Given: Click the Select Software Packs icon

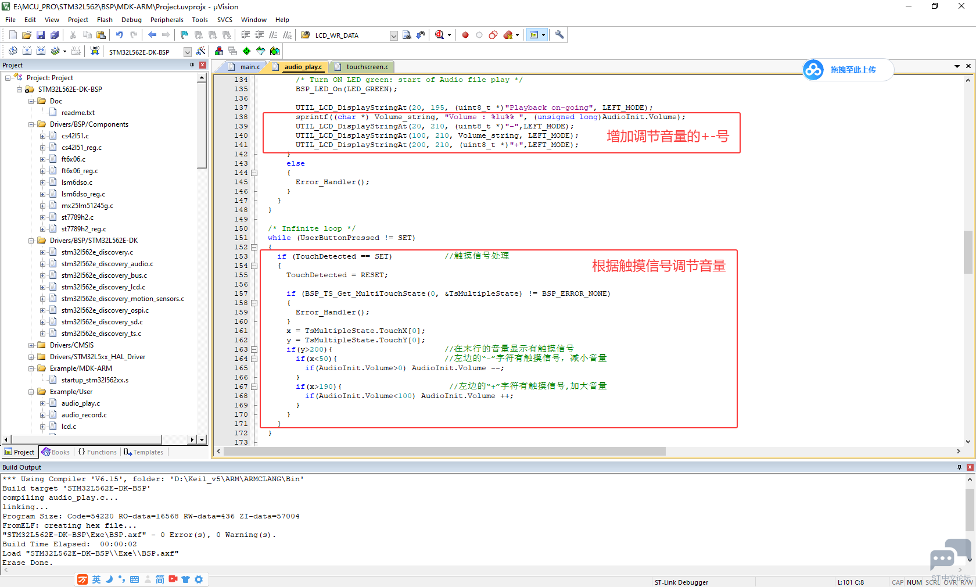Looking at the screenshot, I should [261, 51].
